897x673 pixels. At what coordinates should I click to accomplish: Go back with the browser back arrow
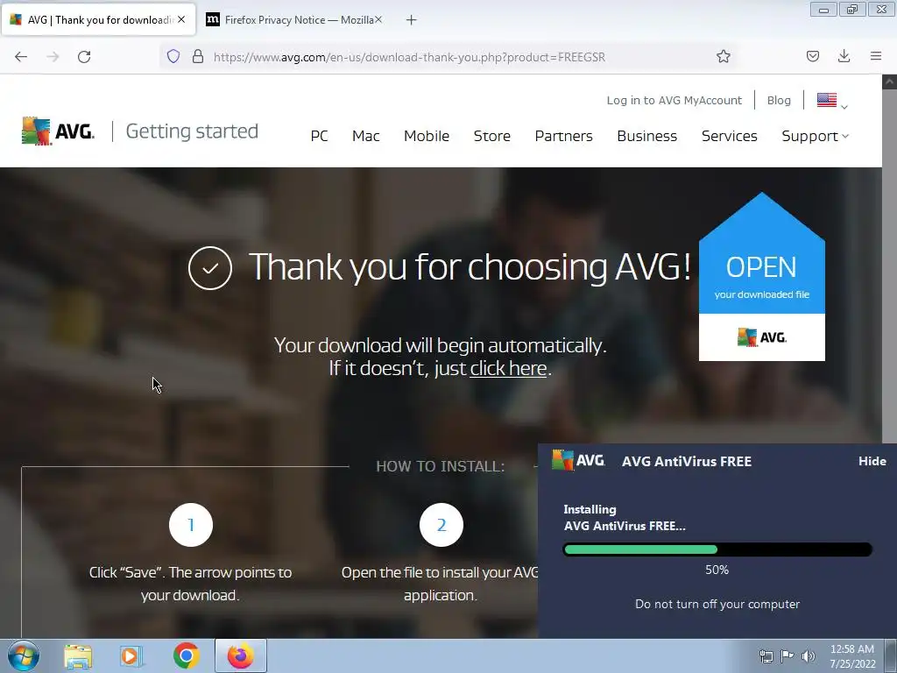point(21,57)
